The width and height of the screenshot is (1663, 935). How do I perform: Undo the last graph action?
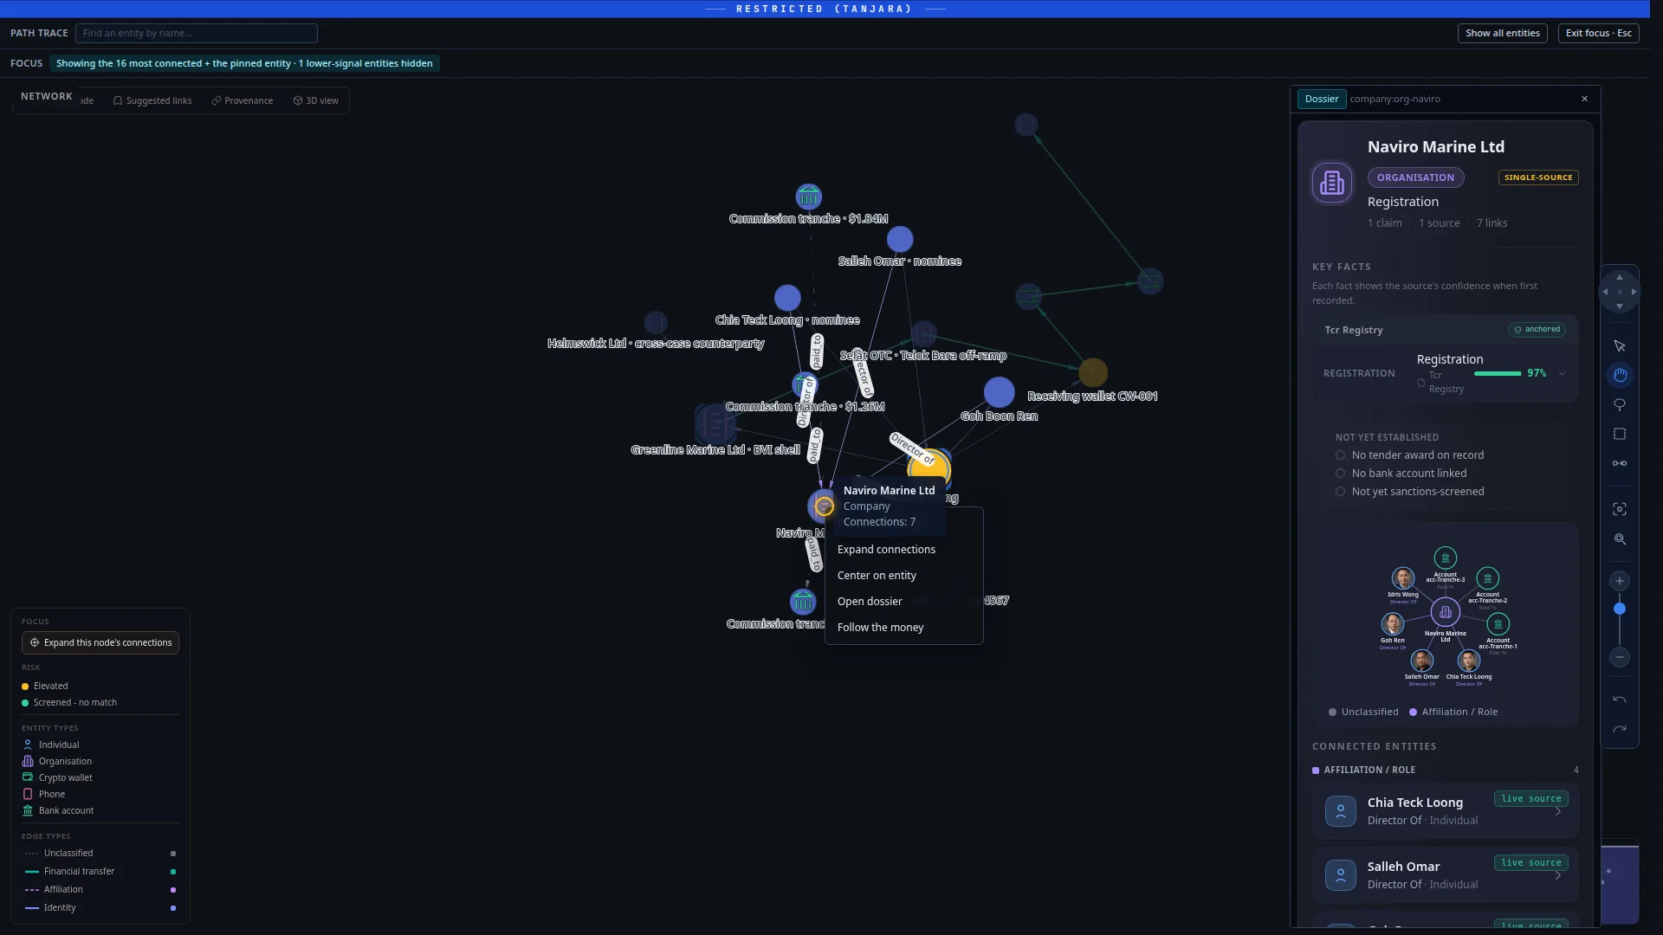click(1619, 700)
